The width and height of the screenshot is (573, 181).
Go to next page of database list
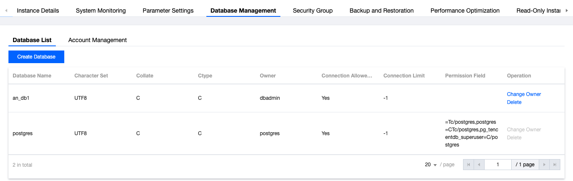[544, 165]
